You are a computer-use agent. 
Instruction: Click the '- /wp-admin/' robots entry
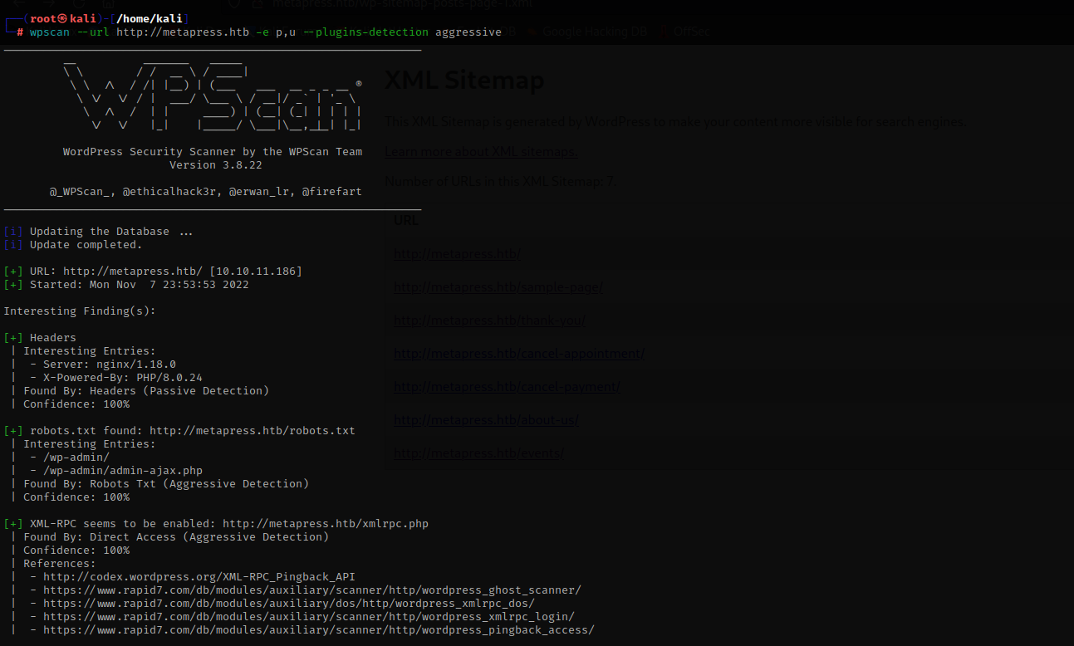(x=70, y=458)
